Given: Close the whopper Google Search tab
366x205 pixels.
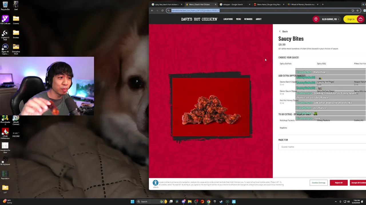Looking at the screenshot, I should pos(250,4).
